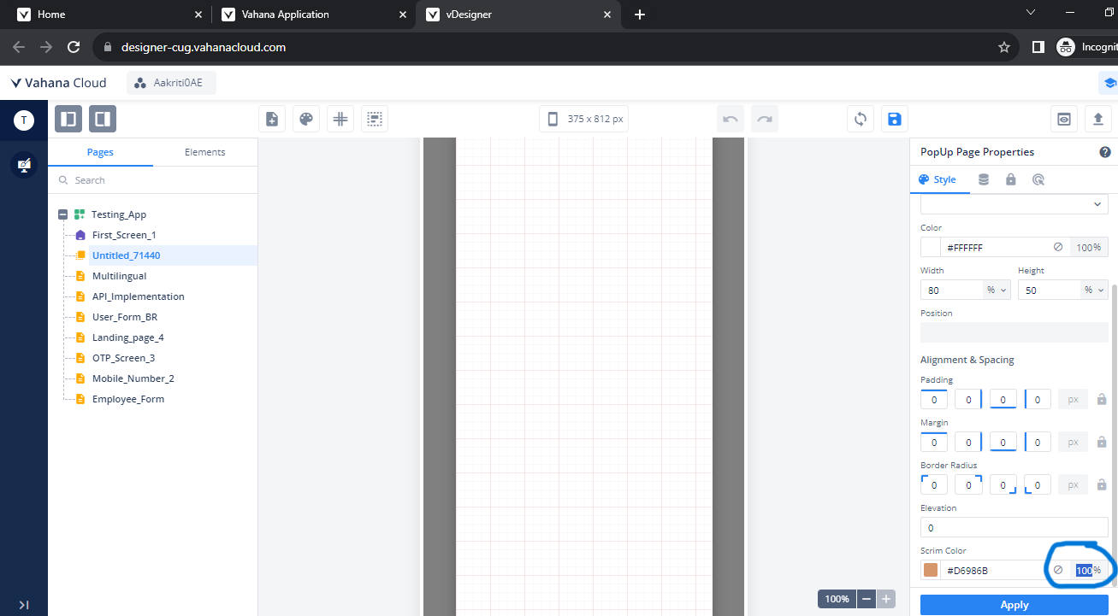Select the Mobile_Number_2 page
This screenshot has height=616, width=1118.
click(x=133, y=378)
